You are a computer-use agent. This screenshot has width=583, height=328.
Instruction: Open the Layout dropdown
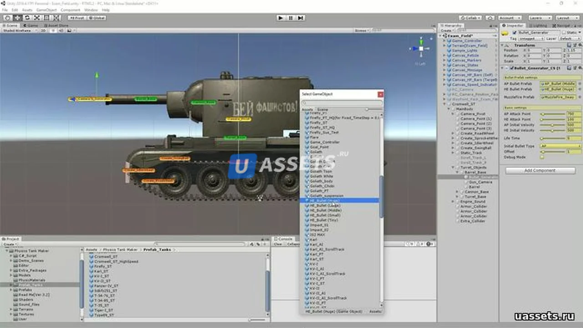568,18
